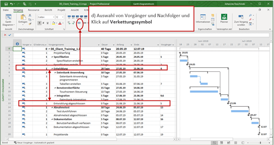Click the outdent task green left arrow

[69, 23]
